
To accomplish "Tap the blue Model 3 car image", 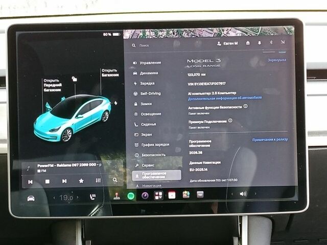I will pos(73,118).
